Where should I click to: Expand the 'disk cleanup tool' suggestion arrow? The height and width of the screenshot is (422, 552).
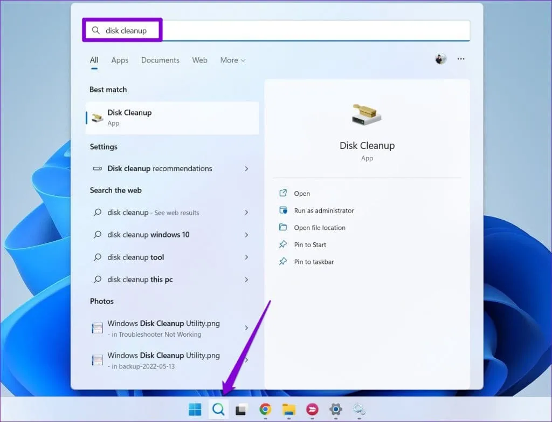246,257
